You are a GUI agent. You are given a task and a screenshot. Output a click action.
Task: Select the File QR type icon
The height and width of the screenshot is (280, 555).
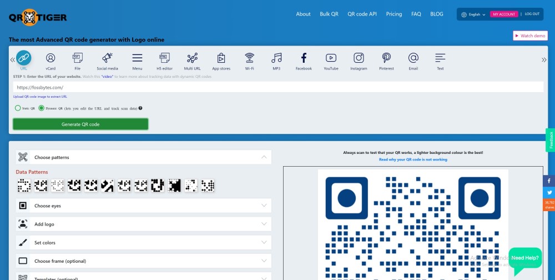click(x=78, y=58)
